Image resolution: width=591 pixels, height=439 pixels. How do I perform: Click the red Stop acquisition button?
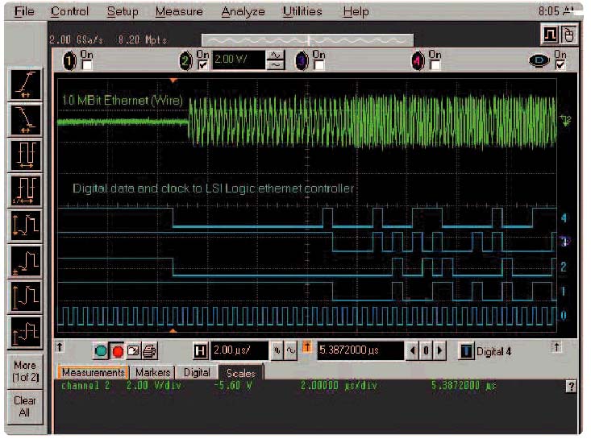click(x=118, y=351)
